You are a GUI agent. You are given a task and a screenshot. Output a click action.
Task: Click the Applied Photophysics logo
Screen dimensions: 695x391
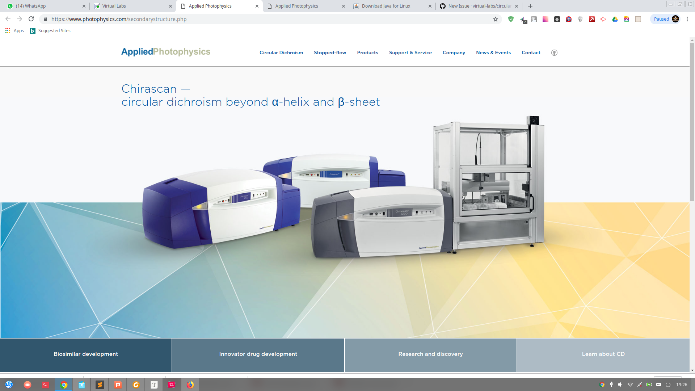coord(165,52)
